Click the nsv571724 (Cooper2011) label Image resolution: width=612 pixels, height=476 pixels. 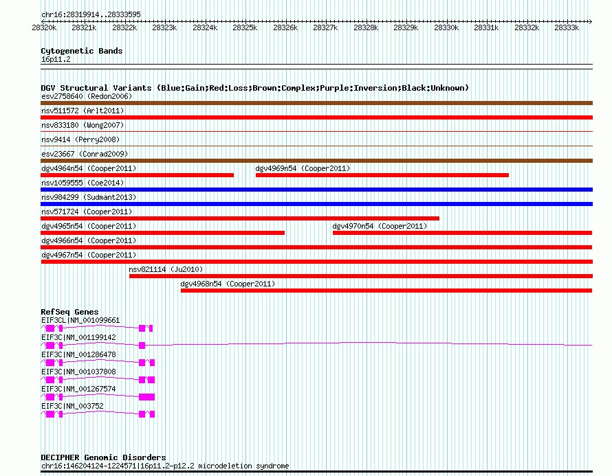tap(87, 212)
